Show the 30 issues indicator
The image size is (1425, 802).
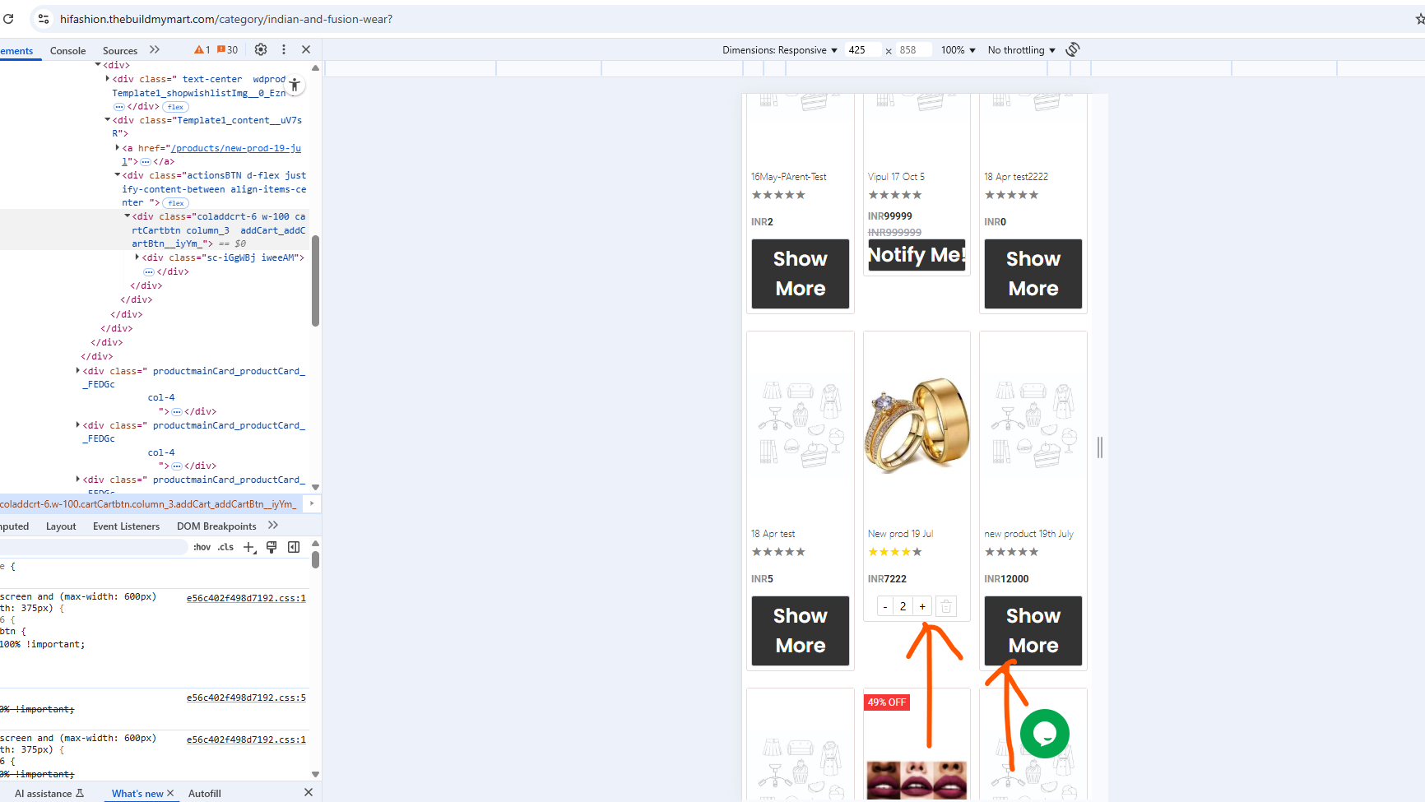[x=227, y=50]
